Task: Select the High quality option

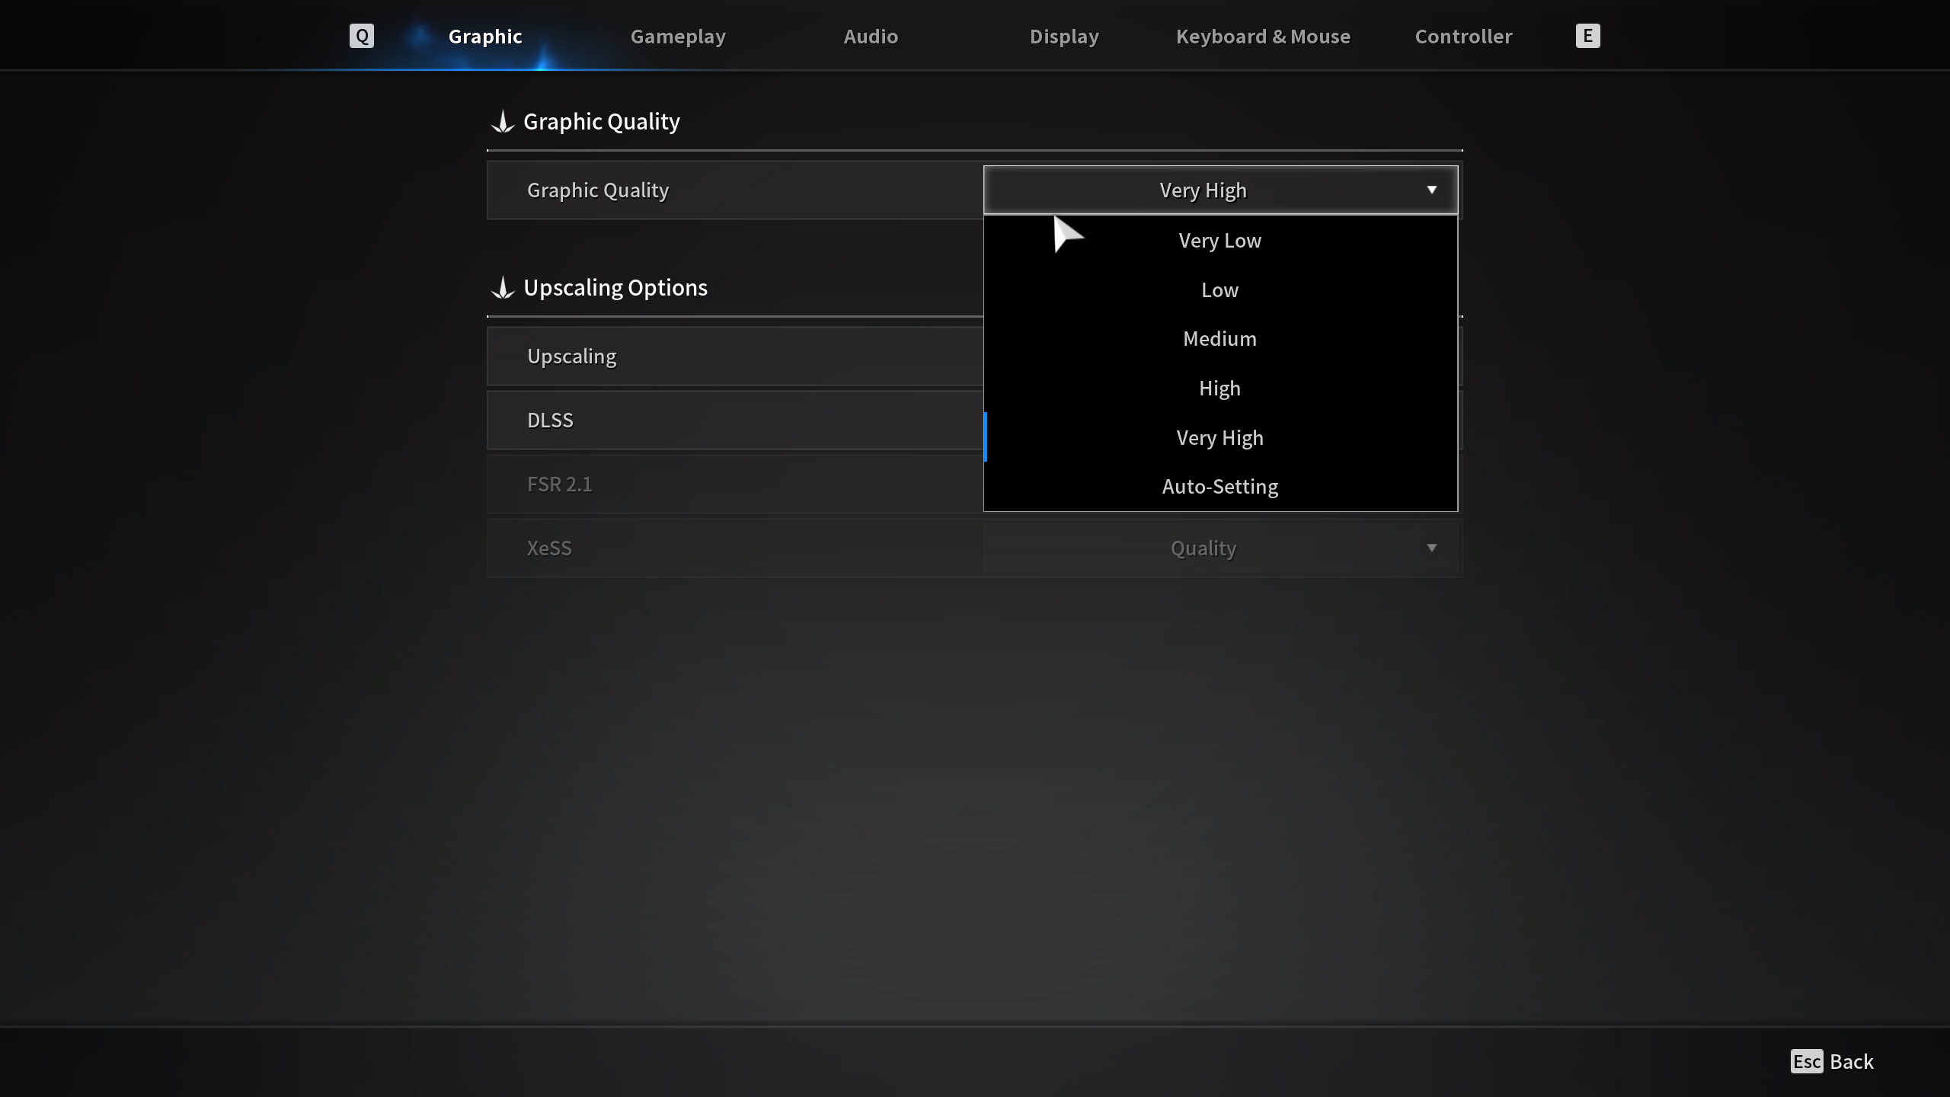Action: point(1220,389)
